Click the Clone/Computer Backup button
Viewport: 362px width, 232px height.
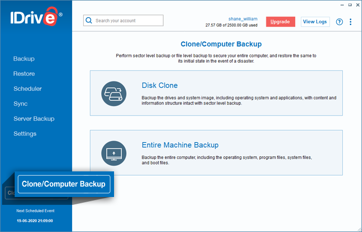[64, 184]
